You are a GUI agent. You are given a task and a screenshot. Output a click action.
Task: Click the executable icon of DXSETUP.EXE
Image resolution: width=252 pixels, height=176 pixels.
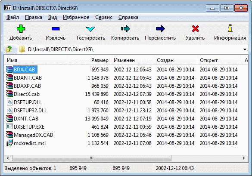pyautogui.click(x=9, y=127)
